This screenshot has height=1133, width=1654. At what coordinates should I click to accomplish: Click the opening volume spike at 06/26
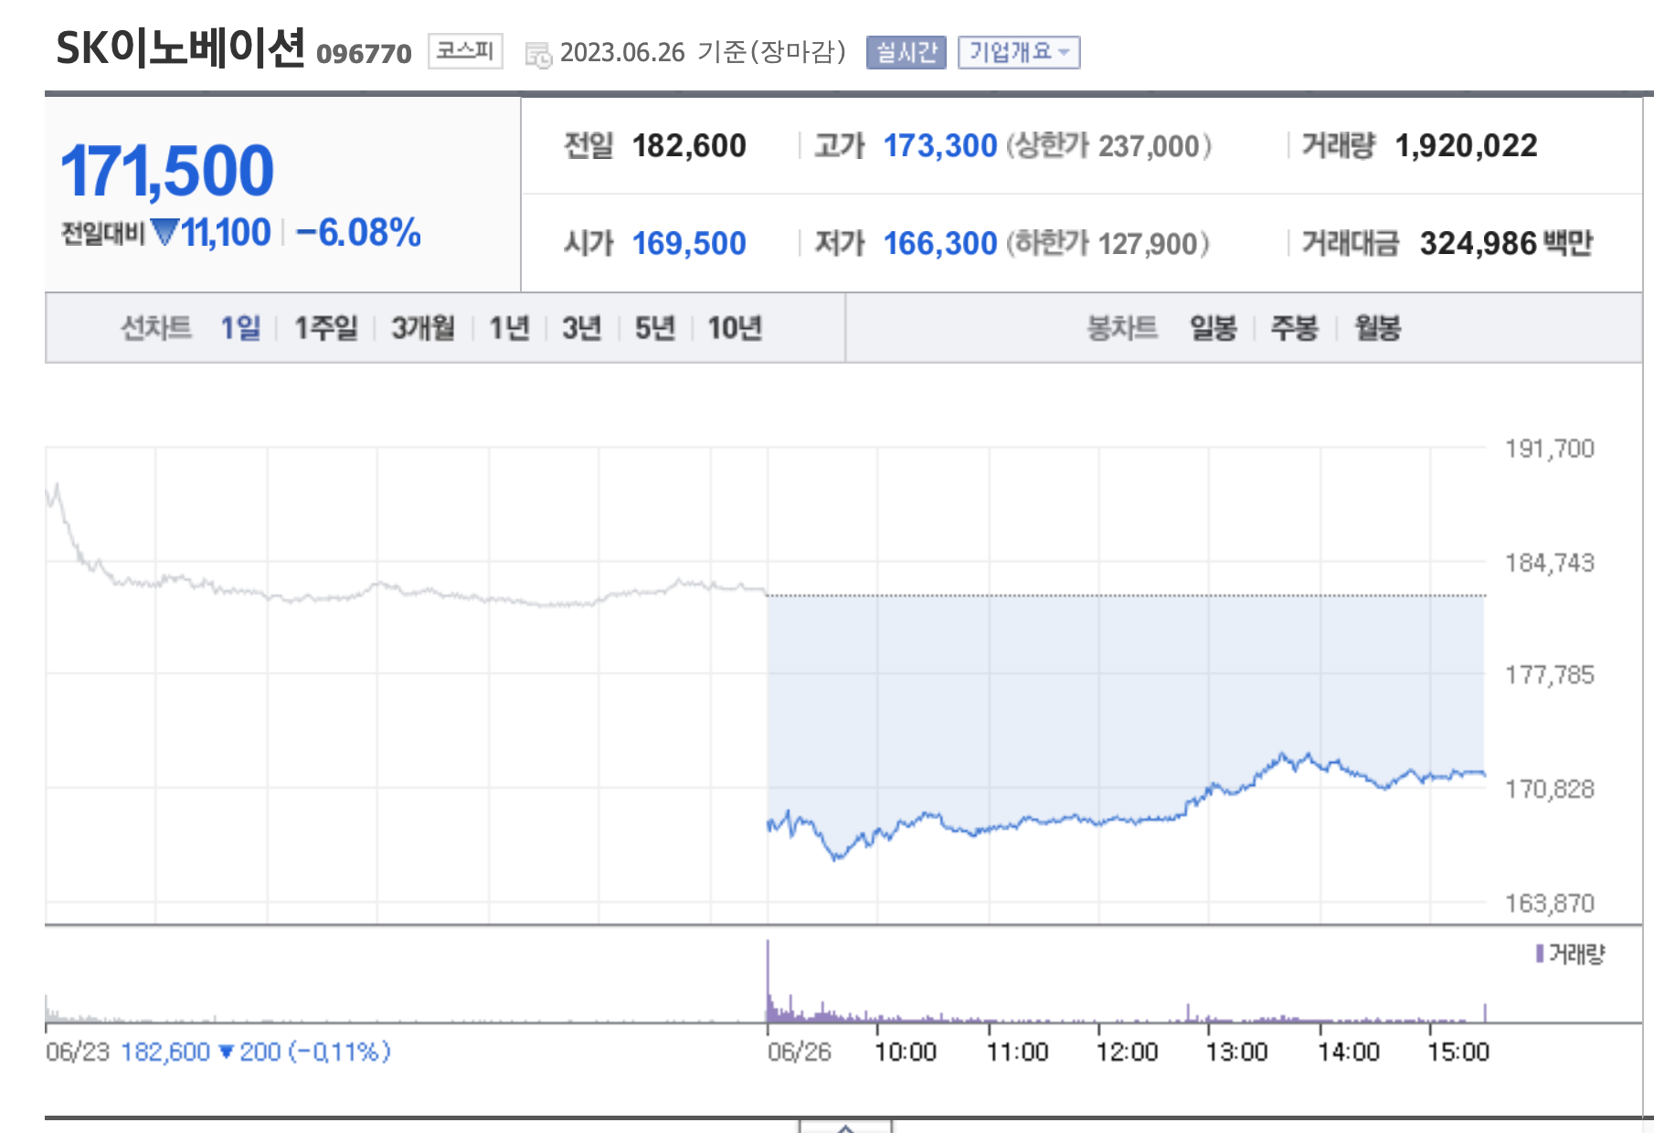[x=768, y=979]
